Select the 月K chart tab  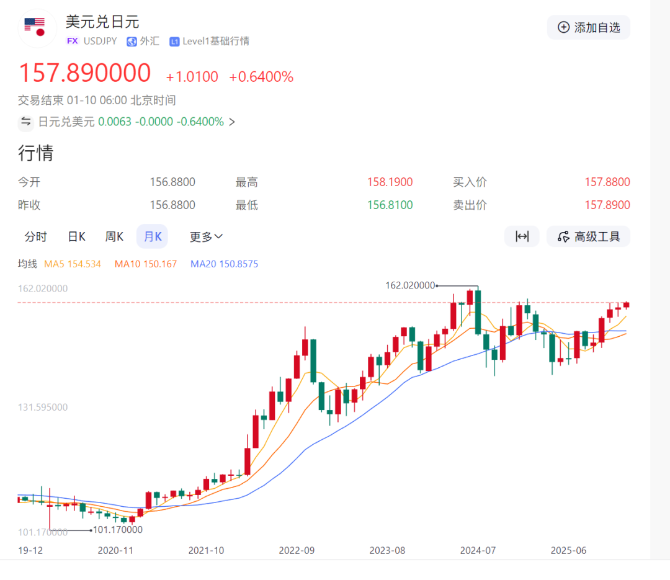click(152, 236)
